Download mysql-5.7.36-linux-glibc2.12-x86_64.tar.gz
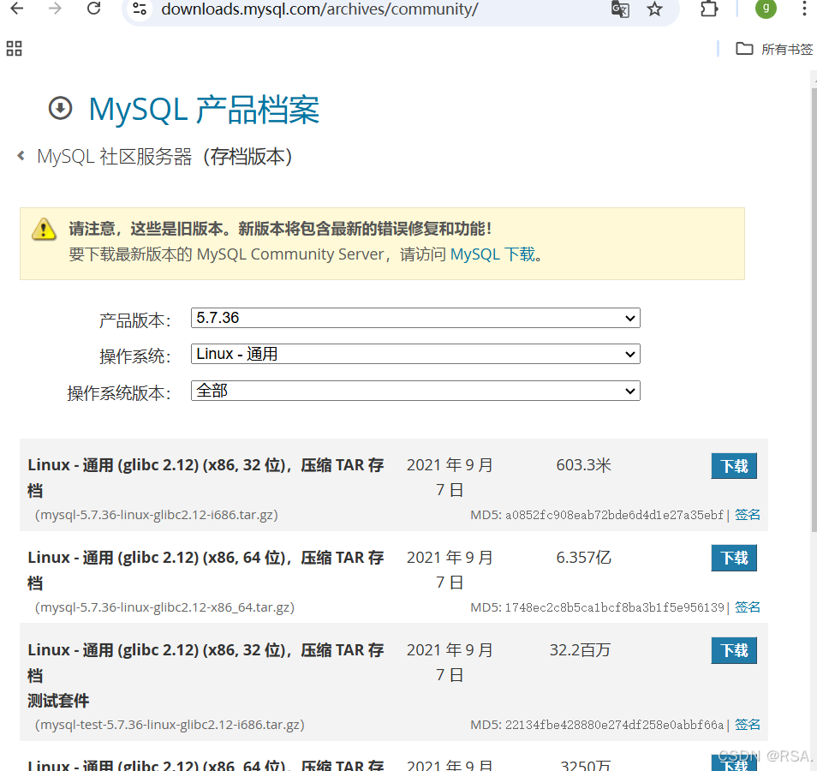The image size is (817, 771). (x=734, y=559)
